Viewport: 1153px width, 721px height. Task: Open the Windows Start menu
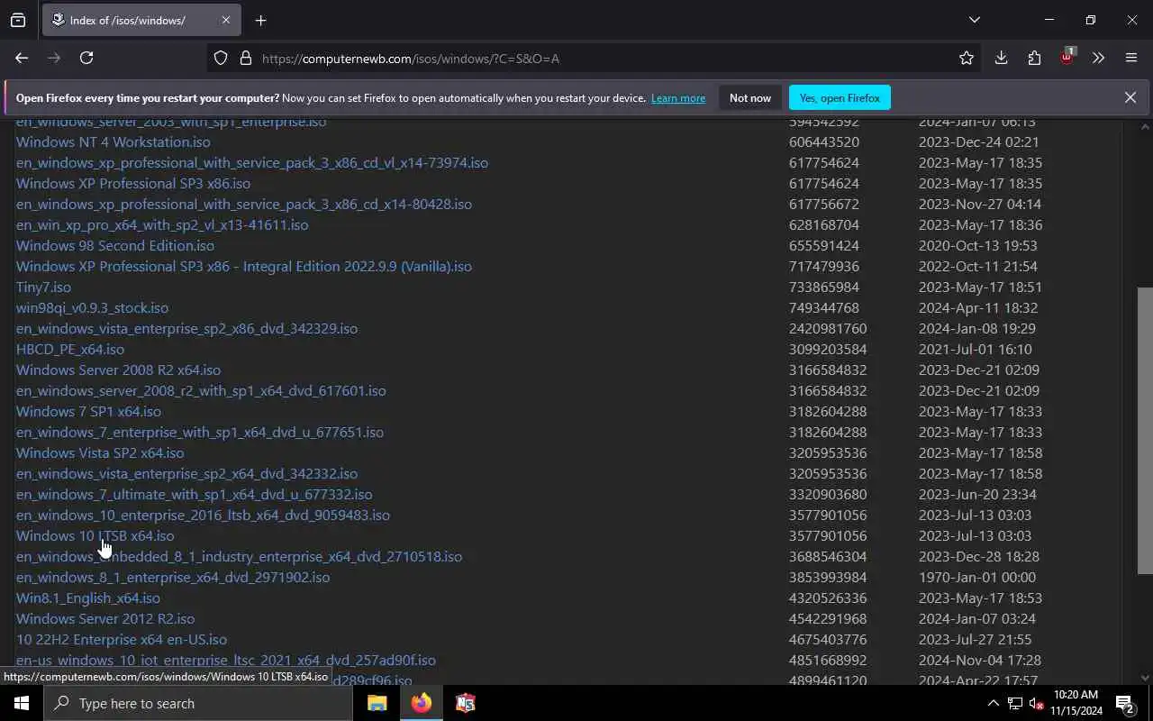click(22, 703)
